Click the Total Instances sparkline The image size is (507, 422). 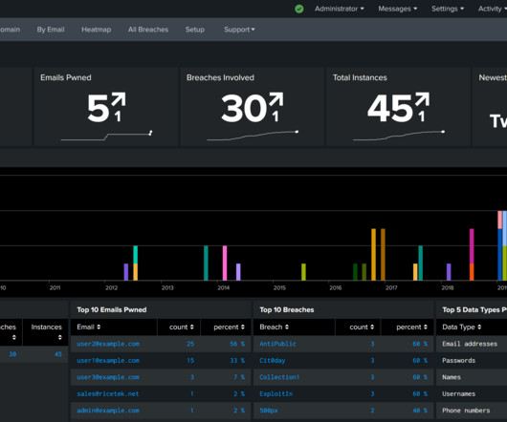pyautogui.click(x=399, y=136)
